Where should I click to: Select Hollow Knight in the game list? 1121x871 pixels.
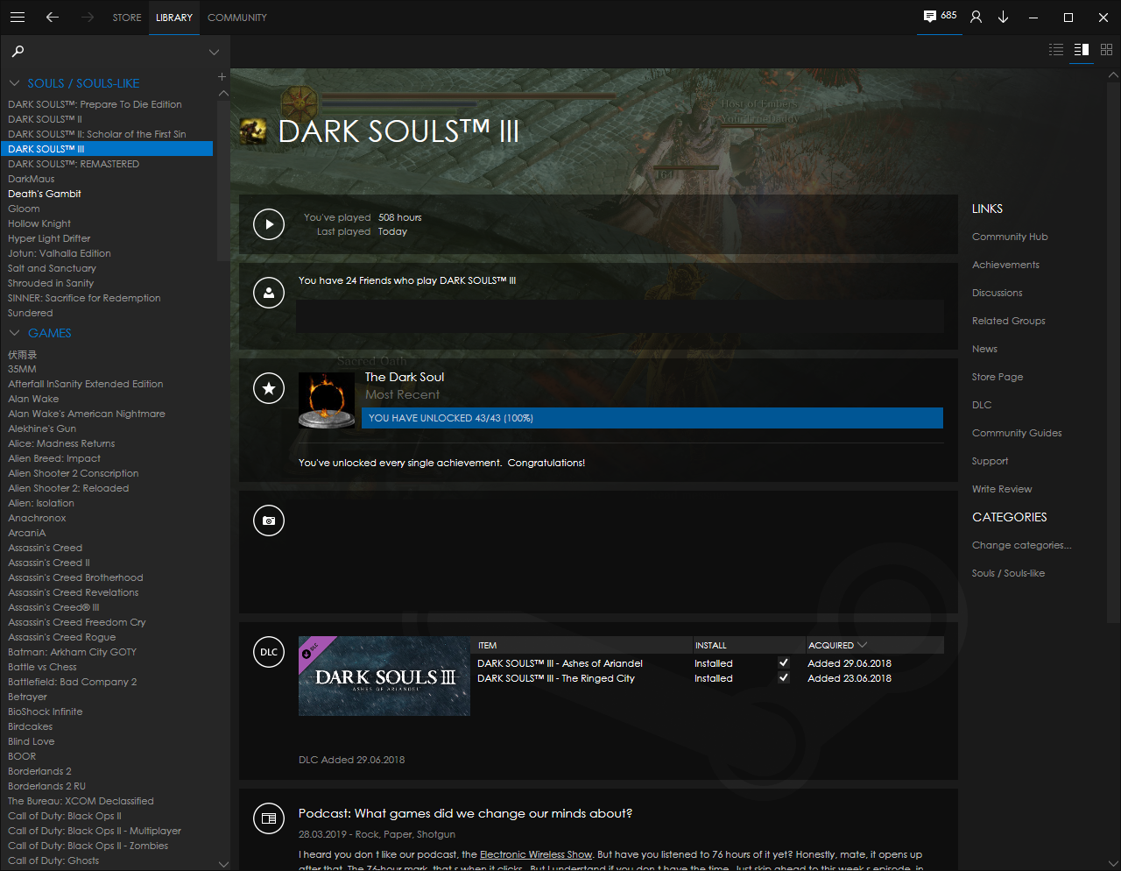[39, 223]
